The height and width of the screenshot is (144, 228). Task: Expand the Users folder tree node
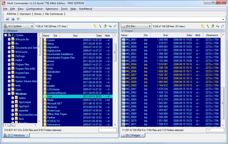point(9,90)
